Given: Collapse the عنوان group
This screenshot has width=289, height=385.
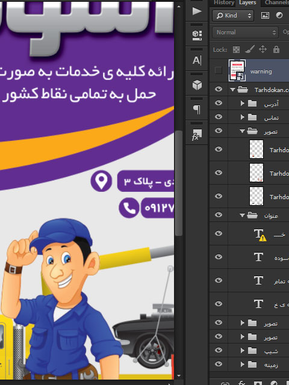Looking at the screenshot, I should [242, 215].
